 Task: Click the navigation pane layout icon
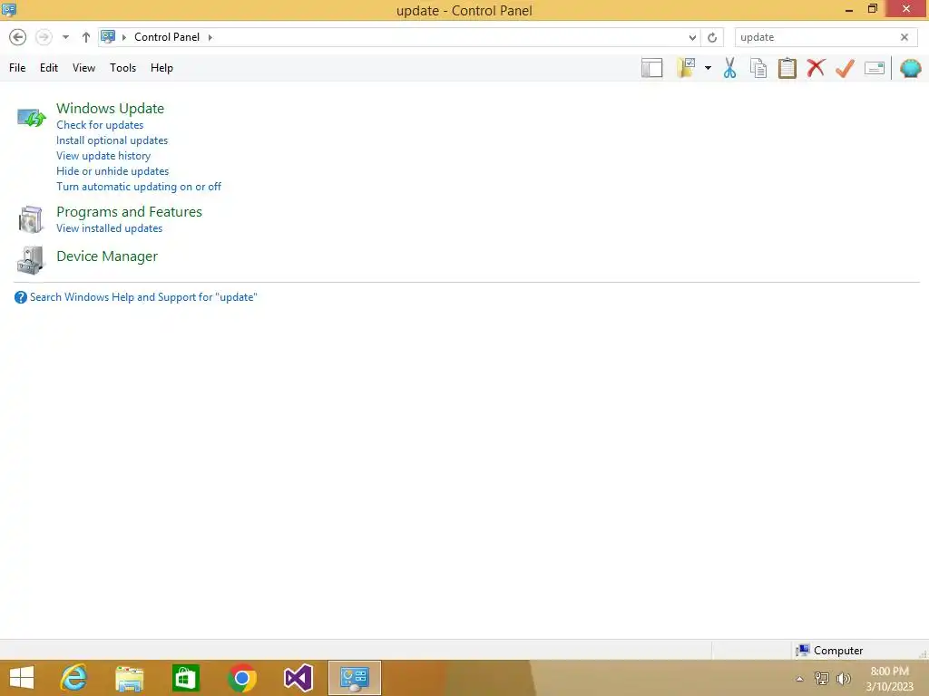(651, 68)
